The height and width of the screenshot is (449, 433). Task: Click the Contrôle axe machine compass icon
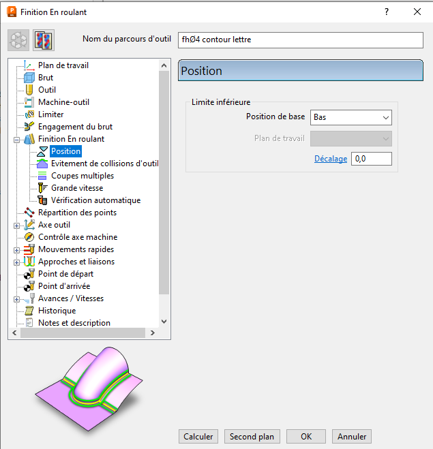coord(29,237)
